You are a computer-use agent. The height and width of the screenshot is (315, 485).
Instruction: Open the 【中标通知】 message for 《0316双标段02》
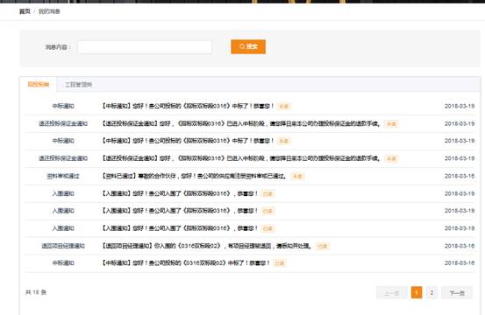pyautogui.click(x=185, y=263)
